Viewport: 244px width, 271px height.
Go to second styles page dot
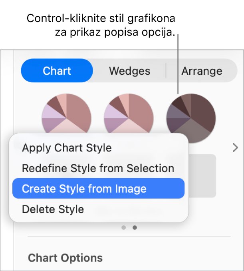[x=135, y=227]
